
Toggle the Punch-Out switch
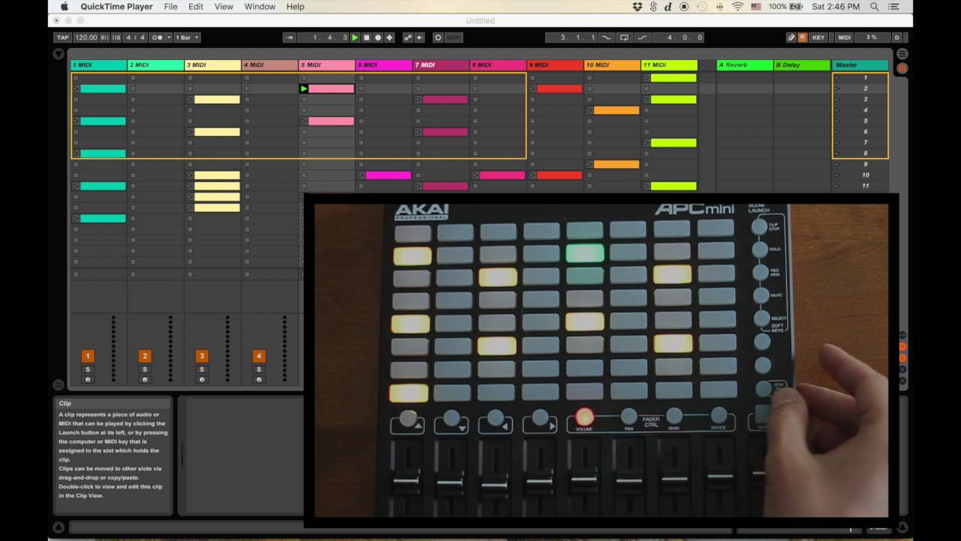[643, 38]
